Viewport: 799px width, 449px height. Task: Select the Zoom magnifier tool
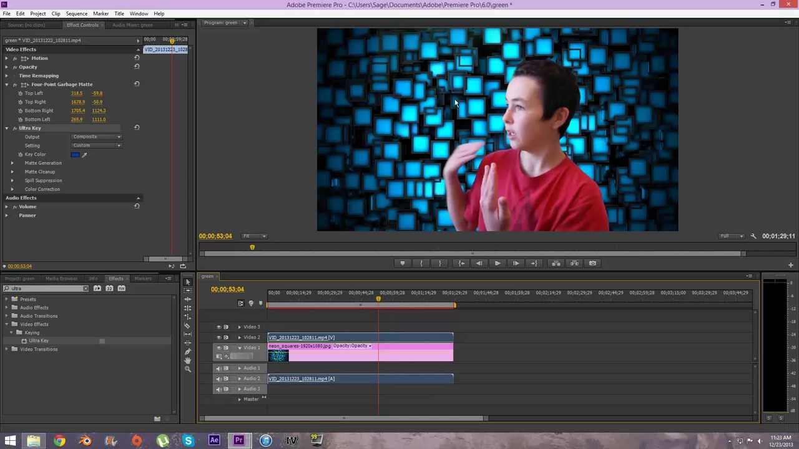click(x=187, y=369)
